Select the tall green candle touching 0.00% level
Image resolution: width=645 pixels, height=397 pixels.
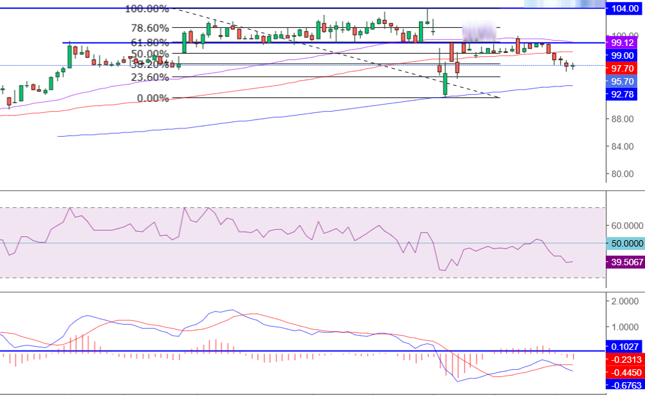click(x=445, y=84)
